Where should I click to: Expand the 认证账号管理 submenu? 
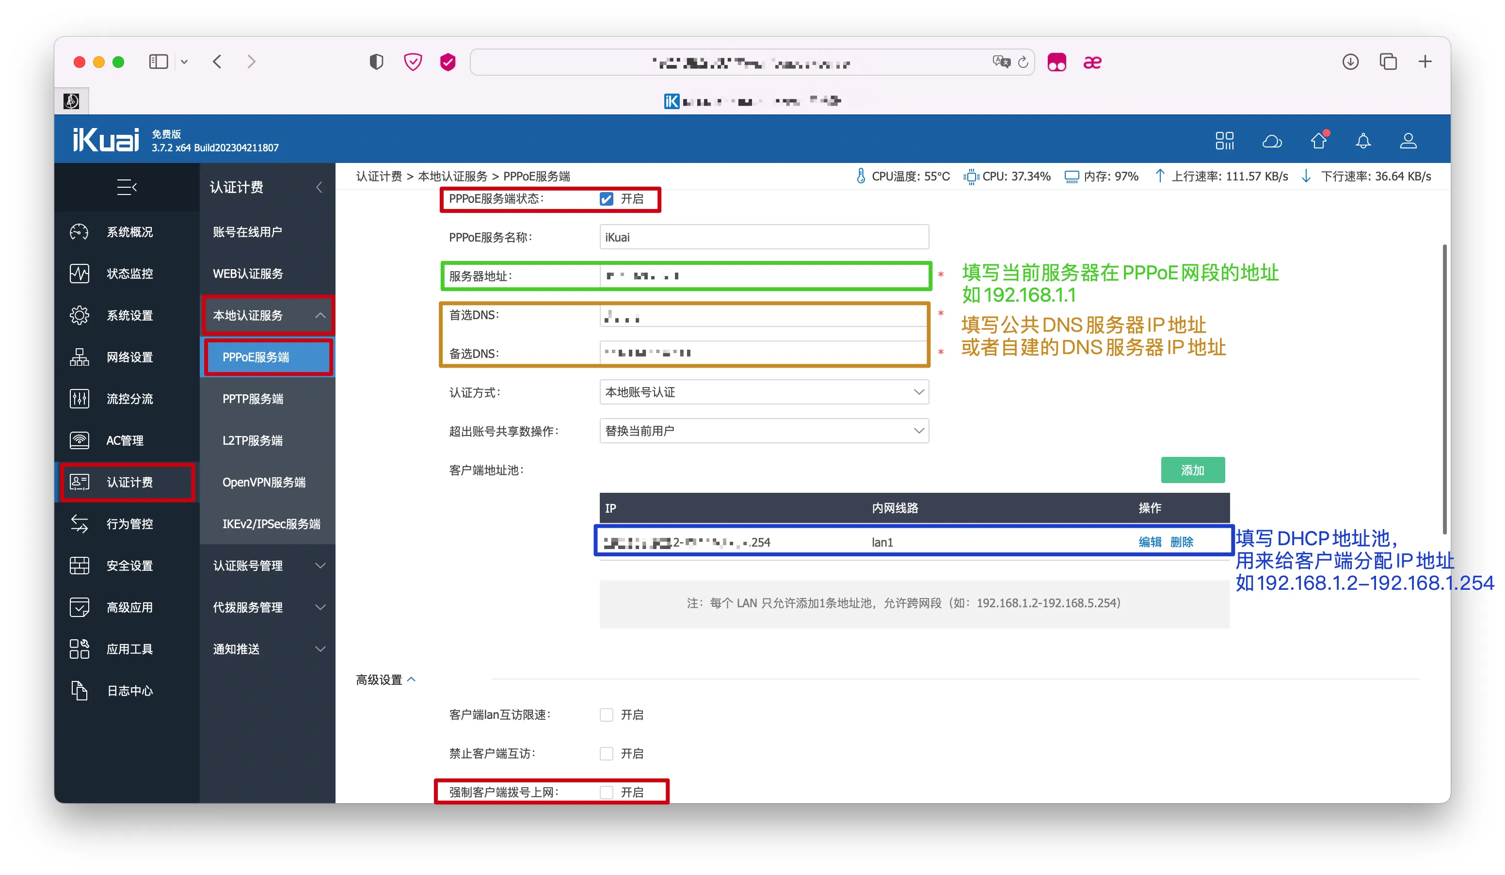[x=320, y=566]
